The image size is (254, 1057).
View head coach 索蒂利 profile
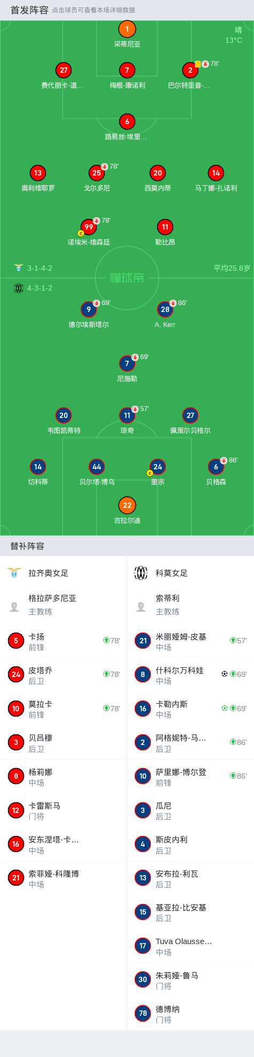click(190, 605)
